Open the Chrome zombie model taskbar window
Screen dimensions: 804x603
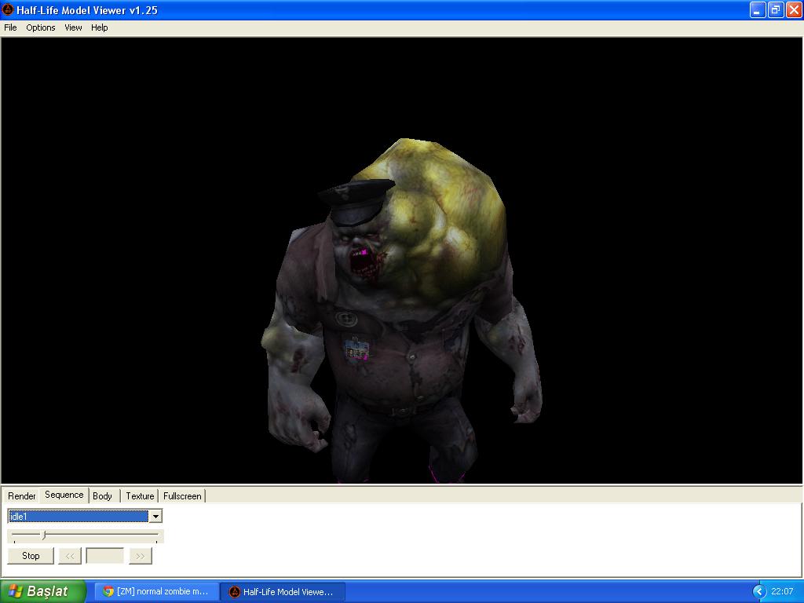tap(156, 591)
